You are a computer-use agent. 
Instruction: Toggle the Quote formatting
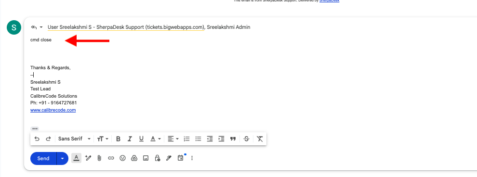pyautogui.click(x=233, y=139)
